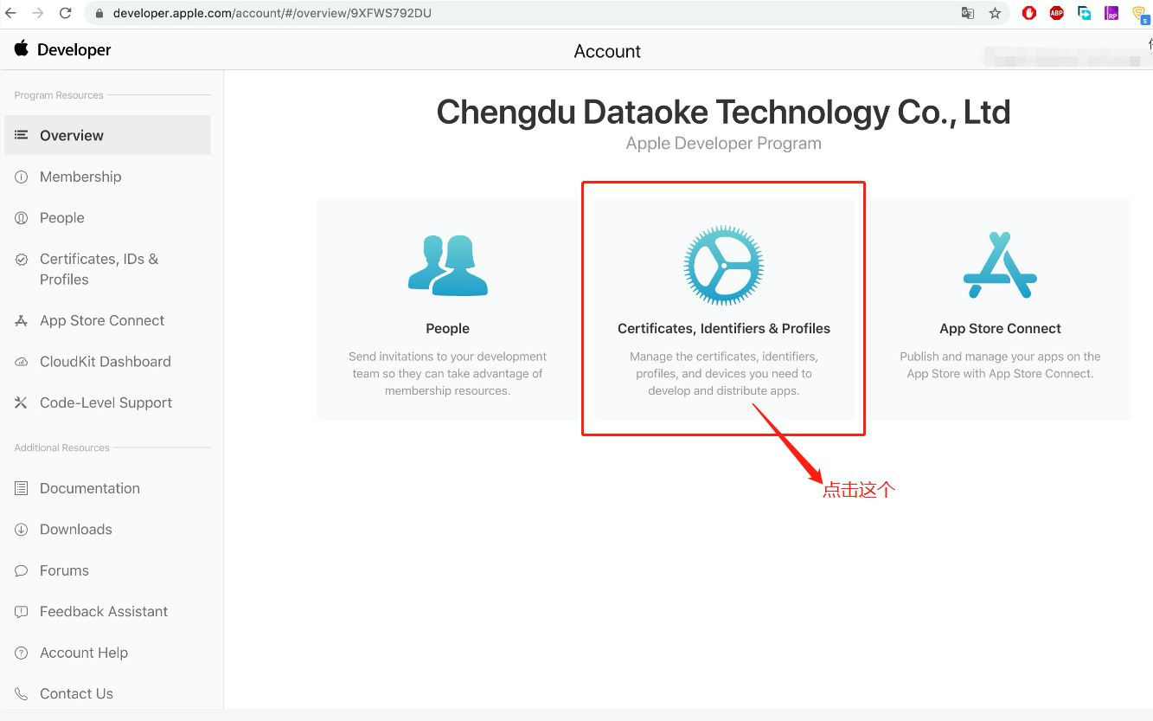Click the Downloads arrow icon
This screenshot has height=721, width=1153.
click(x=22, y=530)
